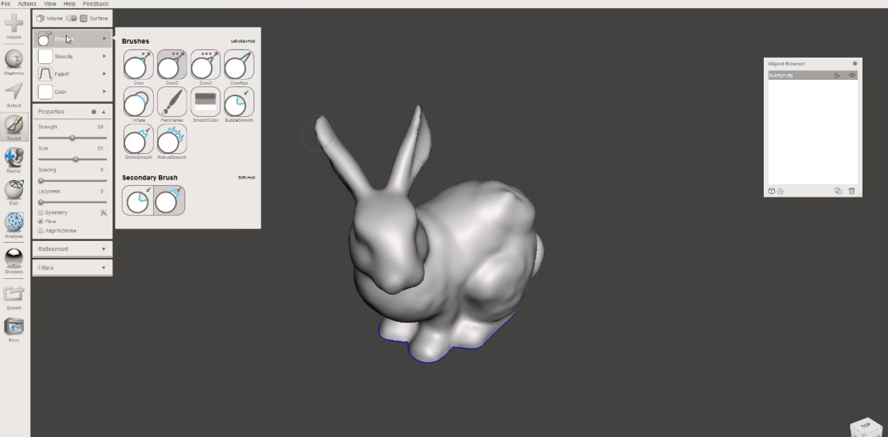
Task: Pick the DrawMax brush
Action: pos(239,64)
